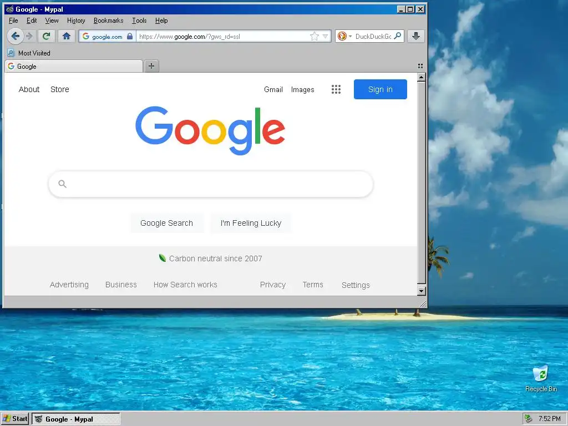
Task: Open a new tab with the plus button
Action: point(151,66)
